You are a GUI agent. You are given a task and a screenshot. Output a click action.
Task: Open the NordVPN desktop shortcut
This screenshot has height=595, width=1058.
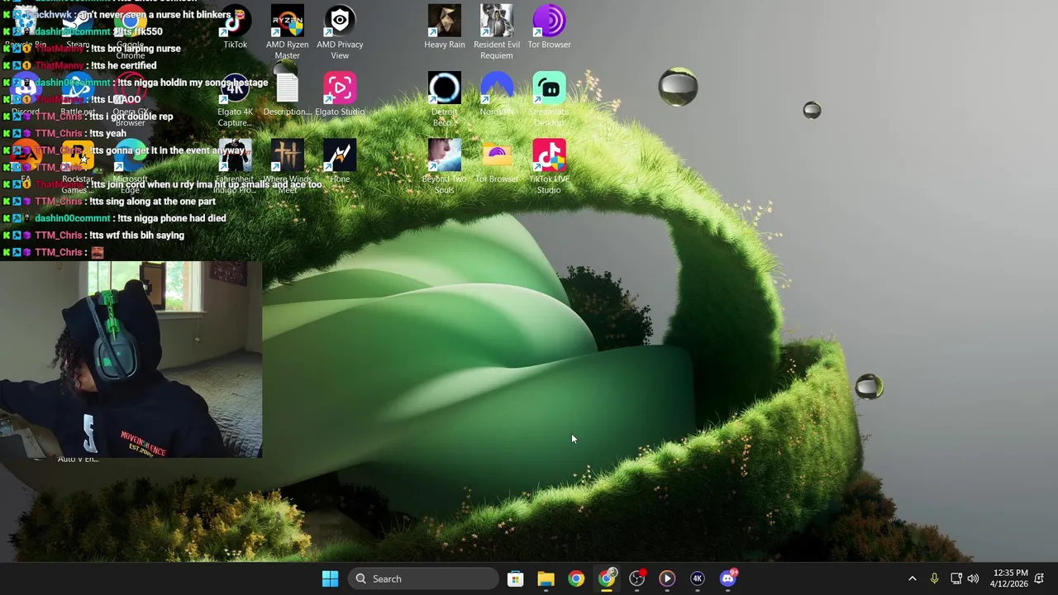(497, 94)
